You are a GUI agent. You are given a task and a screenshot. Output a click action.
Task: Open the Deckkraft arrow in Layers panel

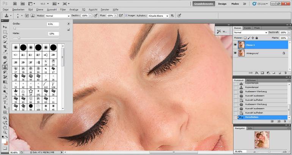tap(289, 33)
